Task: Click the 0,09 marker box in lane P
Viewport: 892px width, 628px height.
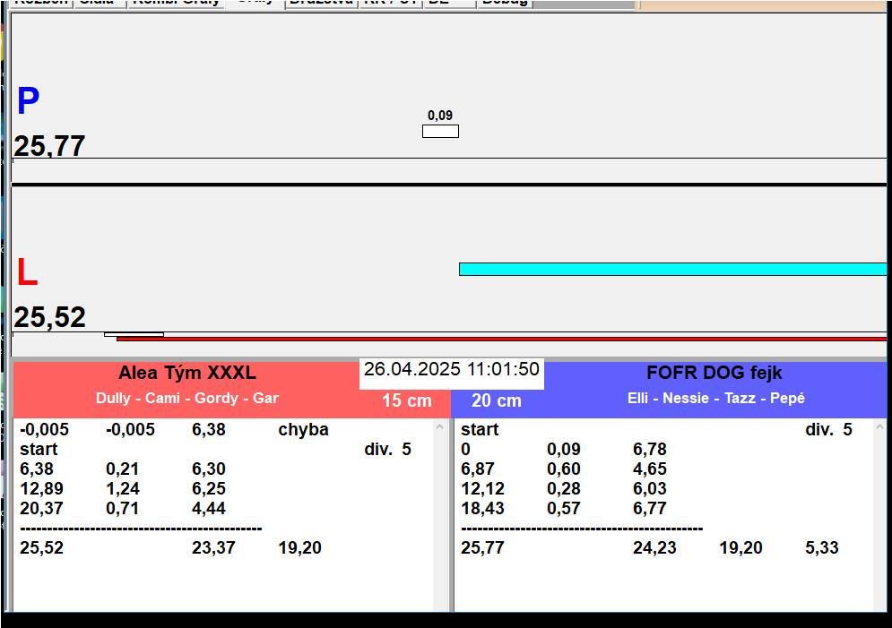Action: [440, 132]
